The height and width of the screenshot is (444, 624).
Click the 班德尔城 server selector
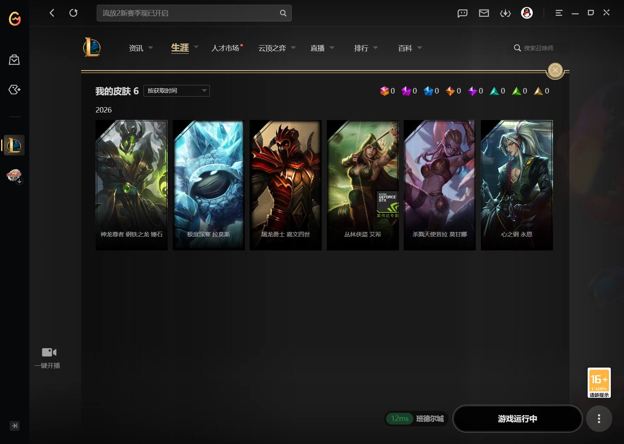(x=430, y=419)
